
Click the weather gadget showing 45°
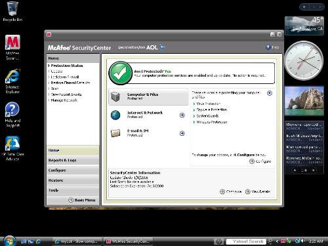(304, 26)
